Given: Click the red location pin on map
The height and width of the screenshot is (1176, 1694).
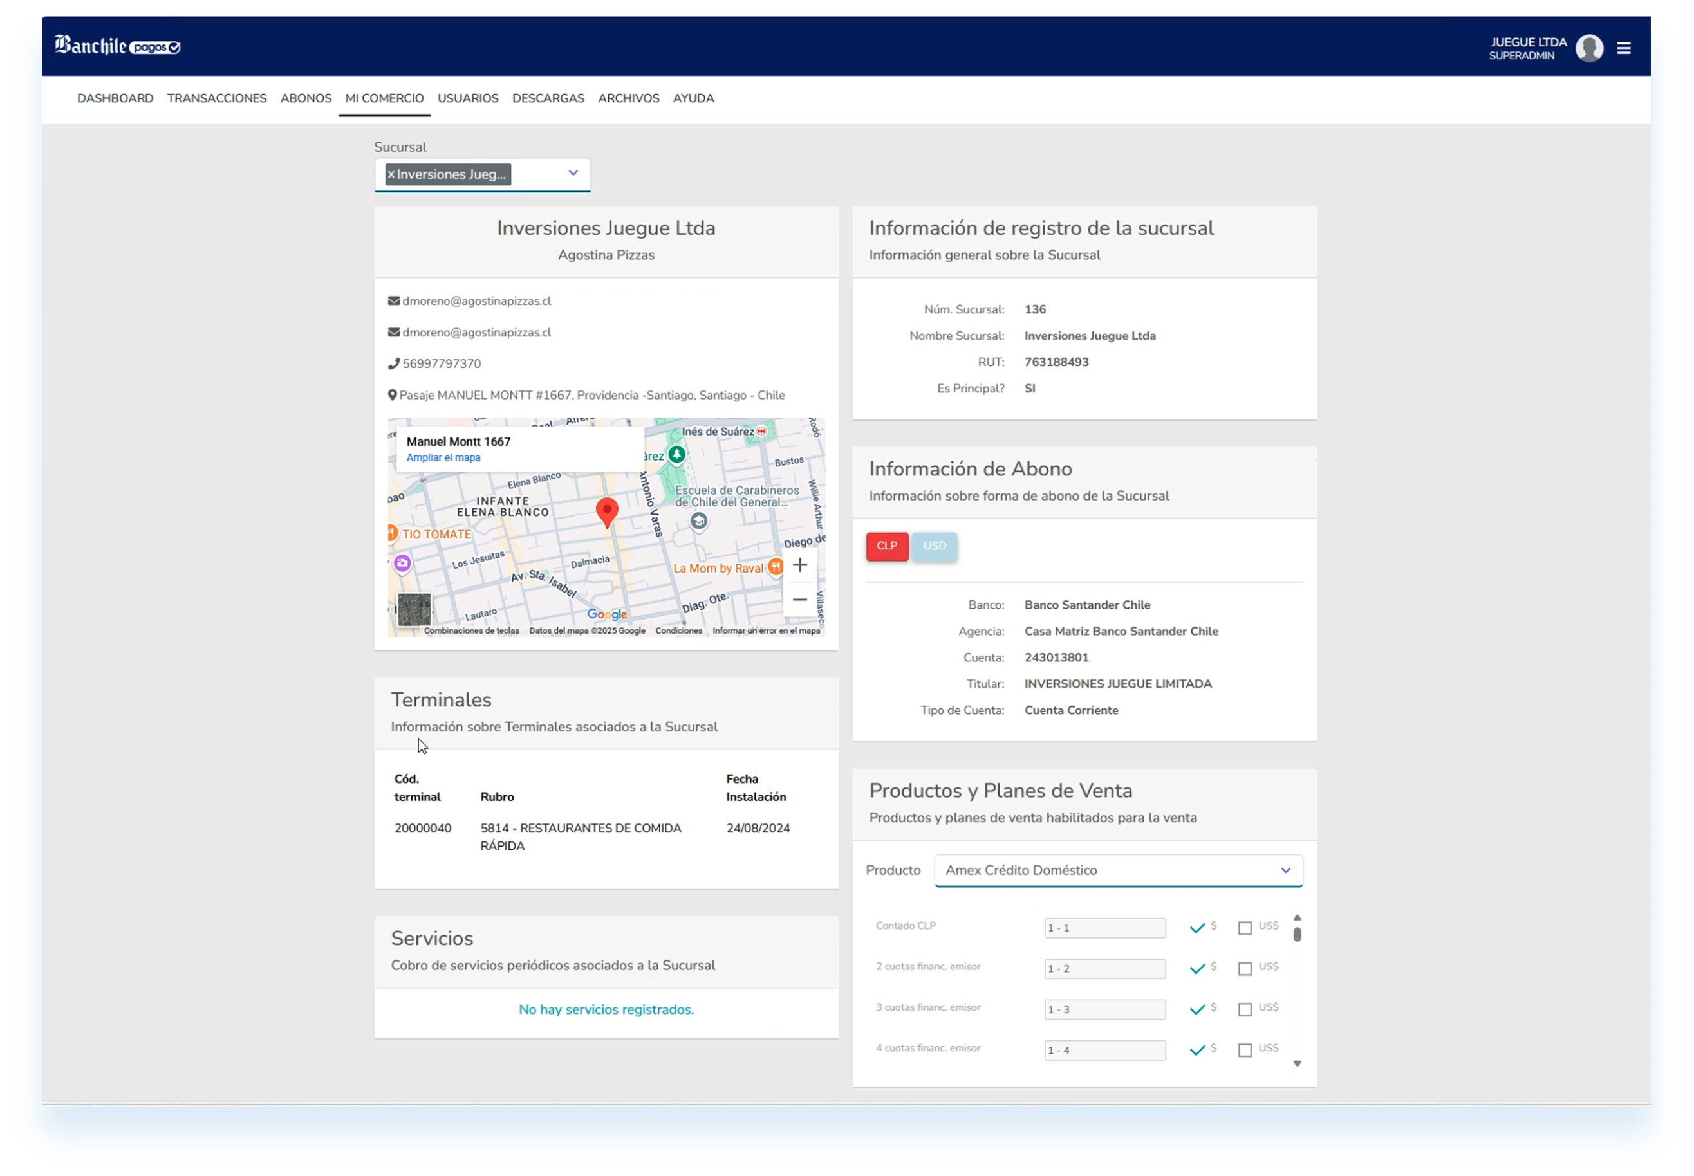Looking at the screenshot, I should tap(606, 511).
